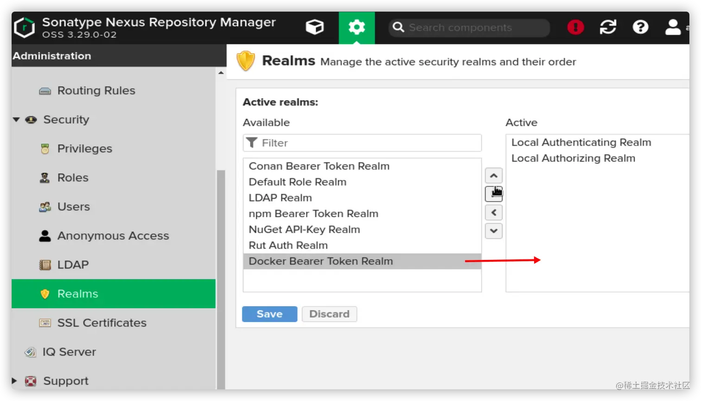Click the large Realms shield header icon

click(246, 61)
